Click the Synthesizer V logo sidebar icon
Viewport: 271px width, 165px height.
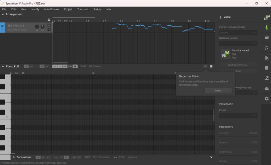(x=267, y=17)
